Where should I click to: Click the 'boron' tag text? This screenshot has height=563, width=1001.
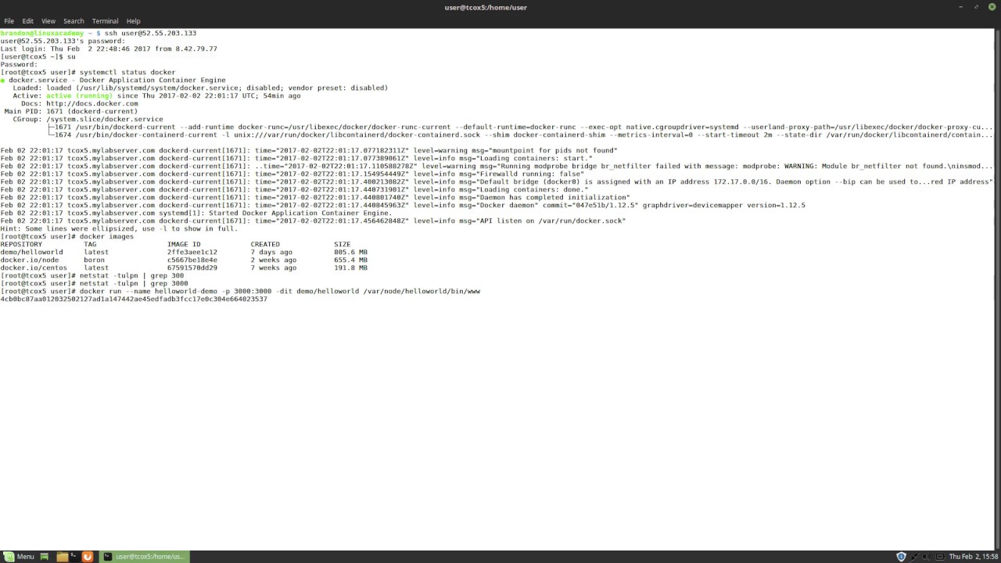tap(94, 260)
